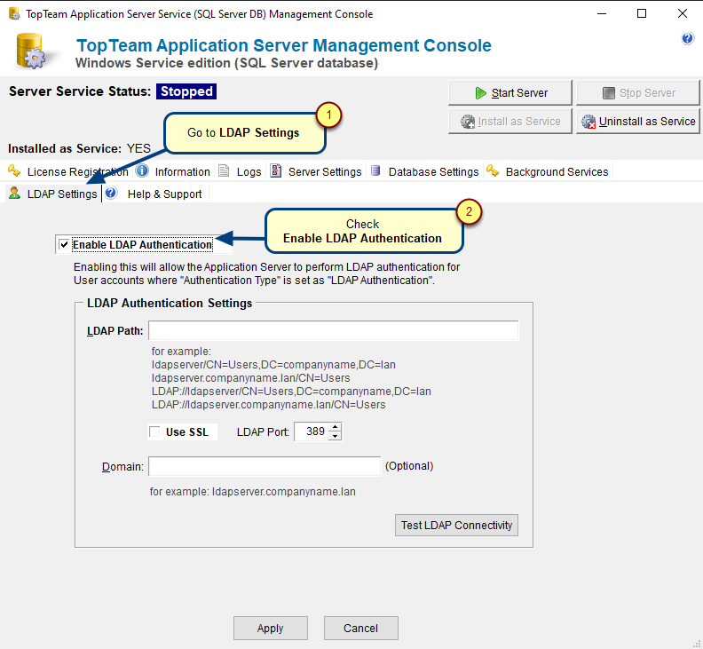Click the Uninstall as Service gear icon
The image size is (703, 649).
pyautogui.click(x=588, y=122)
